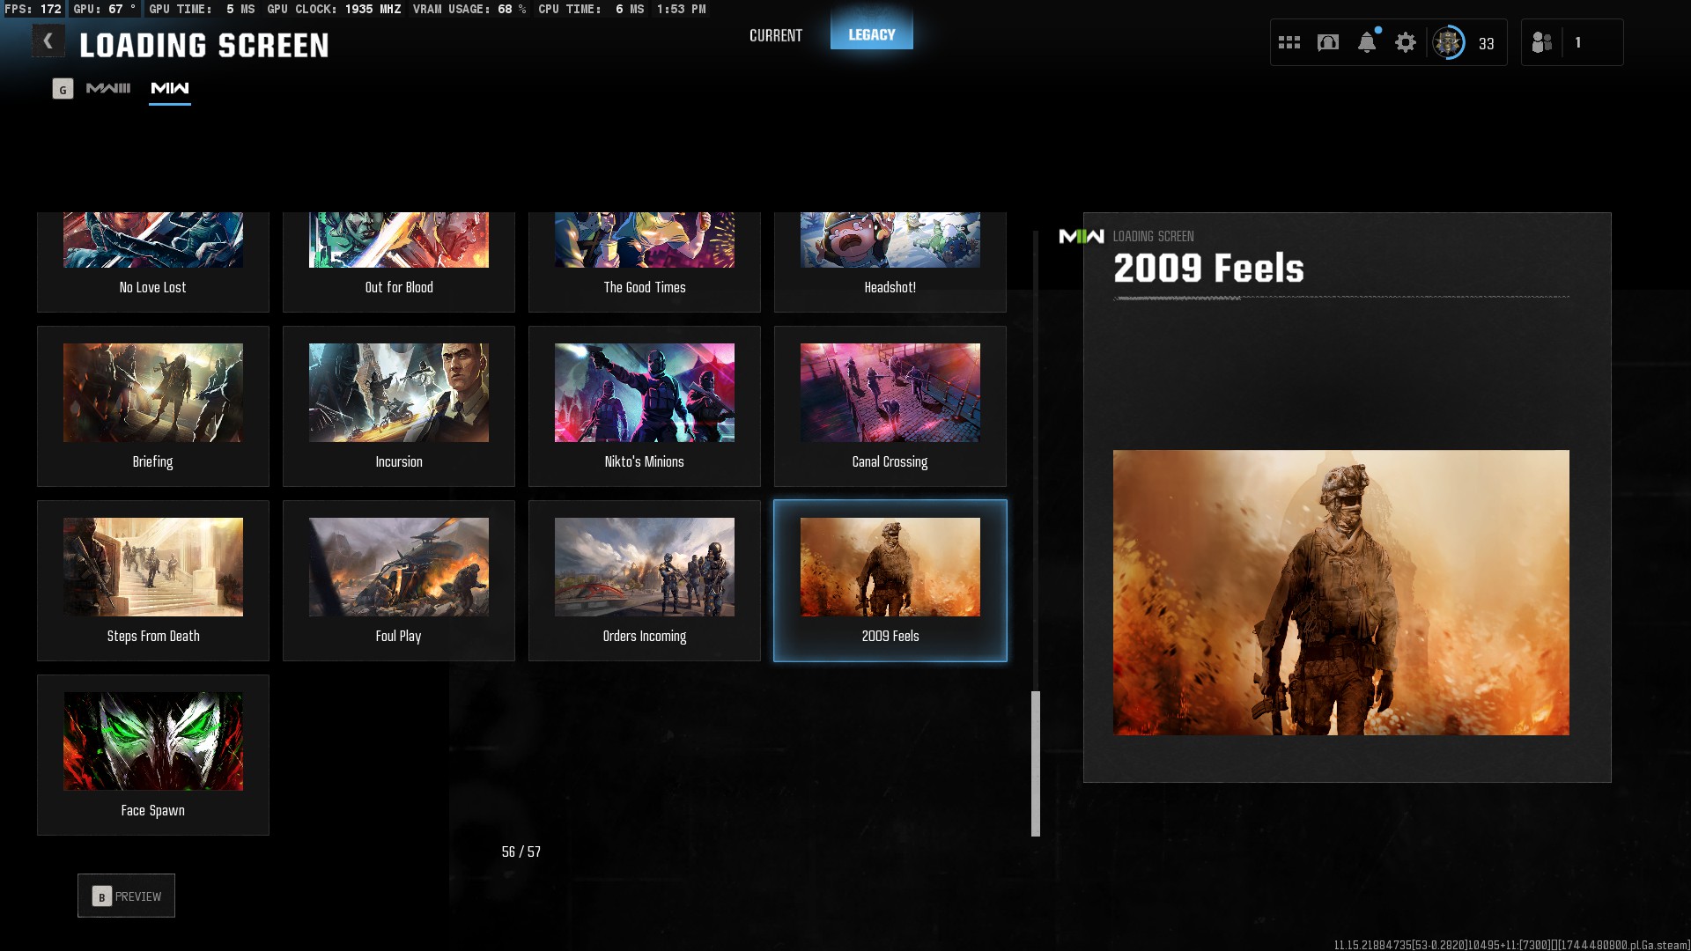This screenshot has width=1691, height=951.
Task: Open the settings gear
Action: tap(1406, 42)
